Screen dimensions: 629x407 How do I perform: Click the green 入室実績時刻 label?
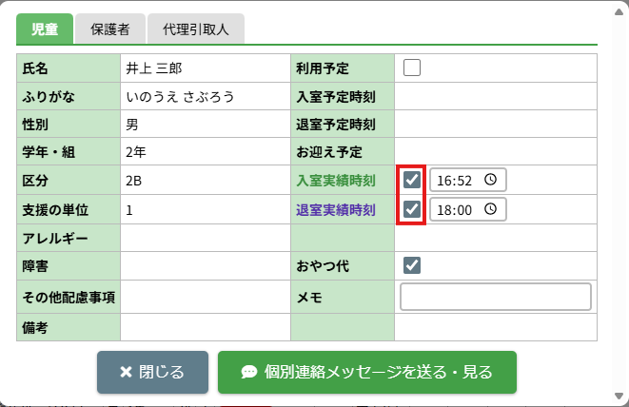coord(336,181)
